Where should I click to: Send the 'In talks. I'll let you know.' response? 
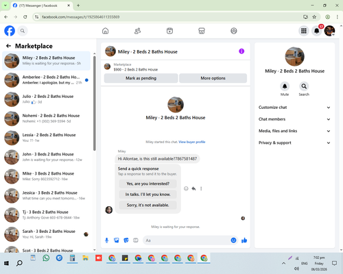(148, 195)
